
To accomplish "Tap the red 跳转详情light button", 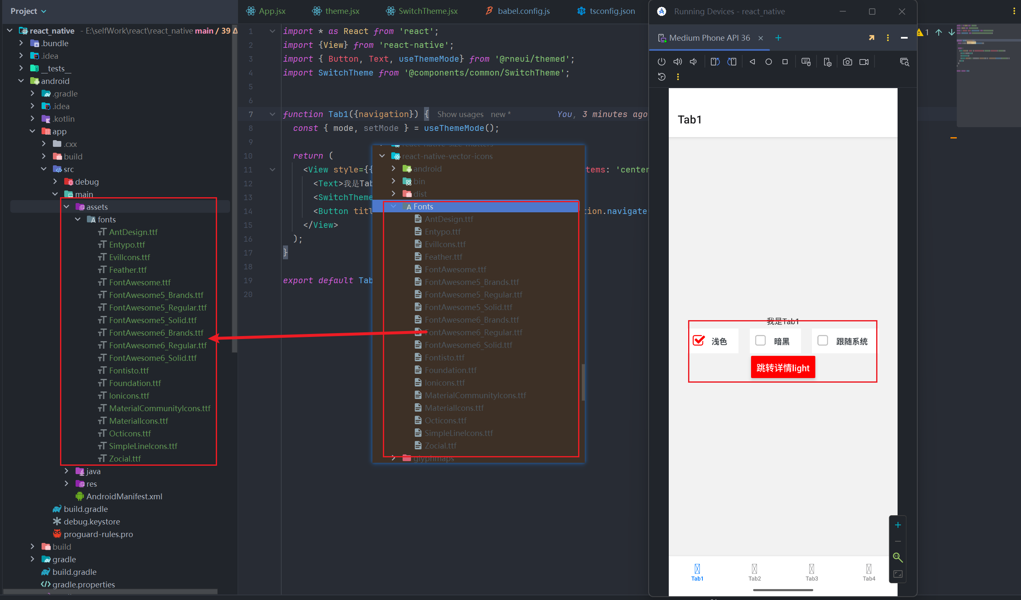I will pos(783,368).
